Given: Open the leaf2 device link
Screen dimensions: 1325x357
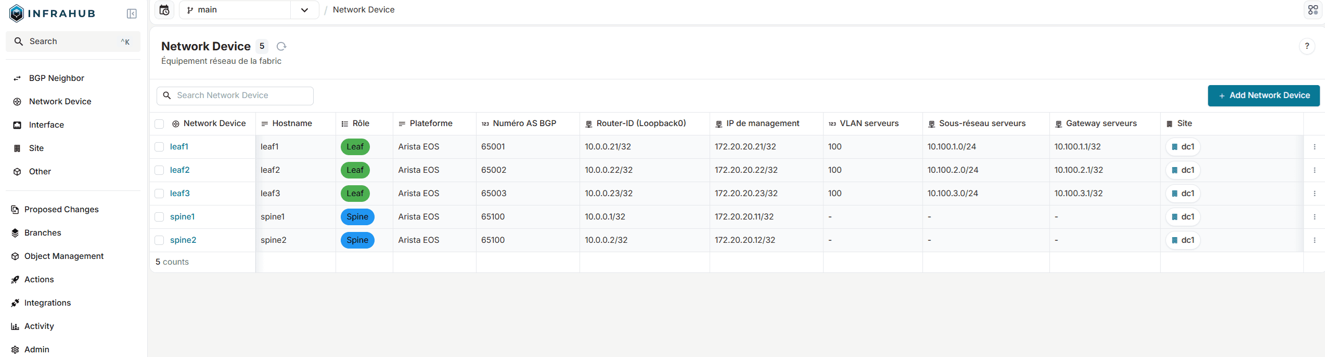Looking at the screenshot, I should 180,170.
